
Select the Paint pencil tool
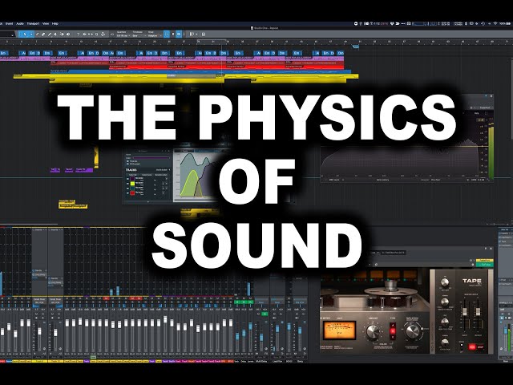pyautogui.click(x=50, y=34)
